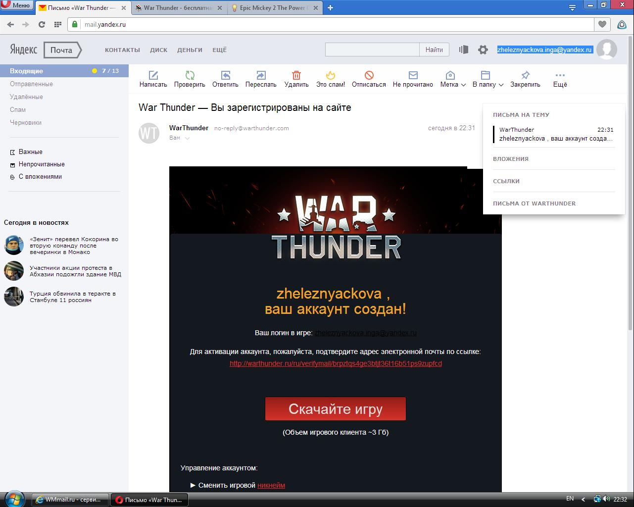
Task: Mark message with Это спам! icon
Action: point(331,75)
